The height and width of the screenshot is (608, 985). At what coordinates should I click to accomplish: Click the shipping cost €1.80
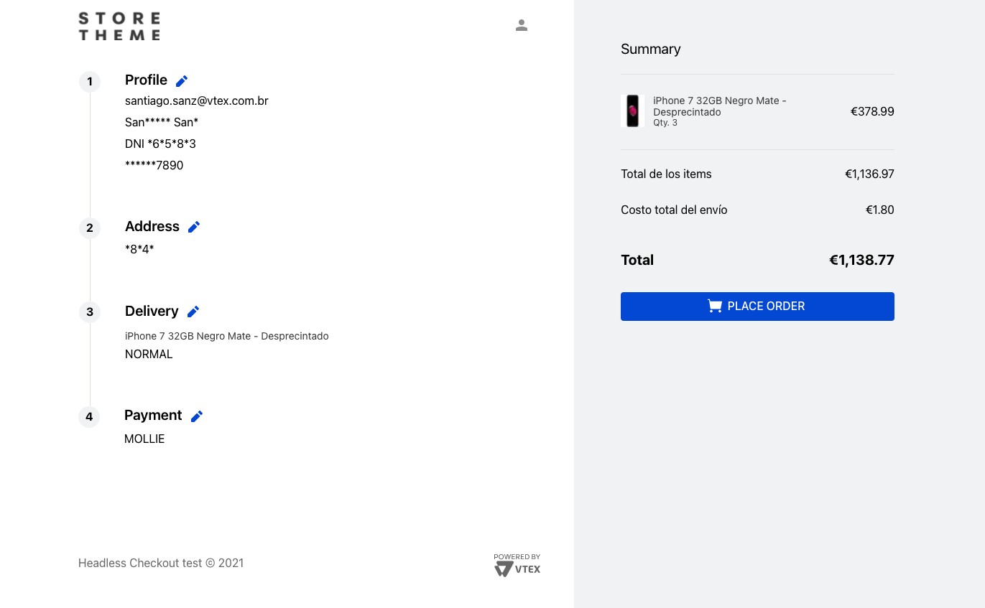tap(880, 210)
